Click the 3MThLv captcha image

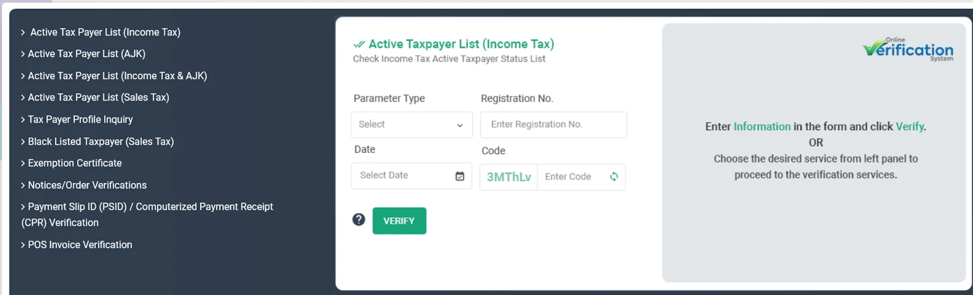point(509,177)
